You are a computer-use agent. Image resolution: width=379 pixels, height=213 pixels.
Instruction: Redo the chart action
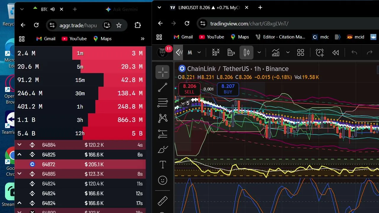(x=370, y=53)
